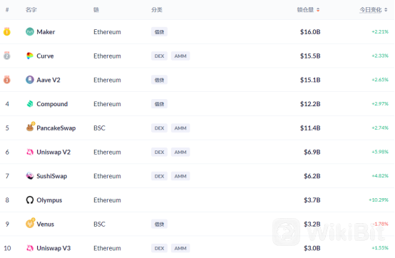Viewport: 395px width, 258px height.
Task: Filter by Curve's DEX tag
Action: pyautogui.click(x=159, y=56)
